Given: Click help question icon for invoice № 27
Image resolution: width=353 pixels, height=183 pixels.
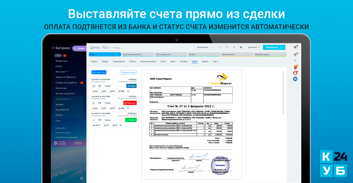Looking at the screenshot, I should 128,91.
